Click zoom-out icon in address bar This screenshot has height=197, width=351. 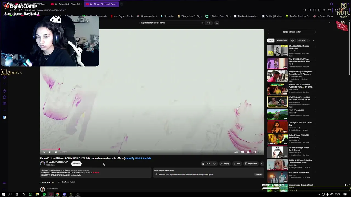click(x=305, y=10)
